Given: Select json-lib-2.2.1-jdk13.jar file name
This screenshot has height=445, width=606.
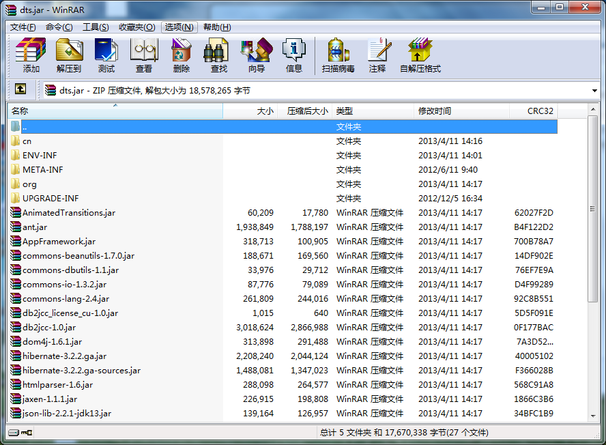Looking at the screenshot, I should pos(67,414).
